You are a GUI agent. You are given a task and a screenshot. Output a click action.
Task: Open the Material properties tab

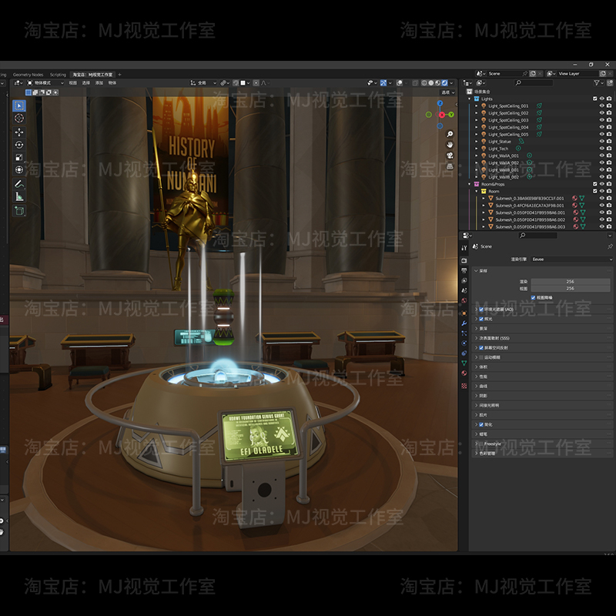coord(464,373)
